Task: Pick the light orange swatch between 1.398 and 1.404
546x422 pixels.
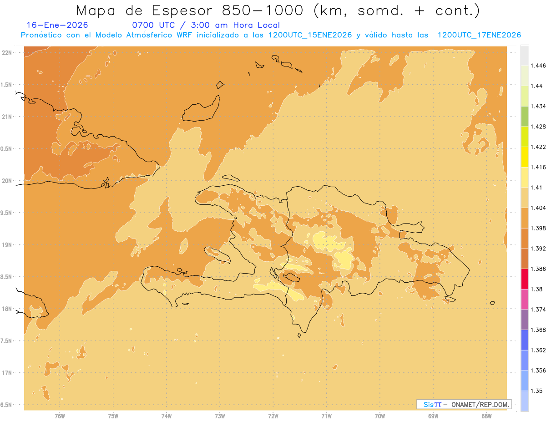Action: coord(525,218)
